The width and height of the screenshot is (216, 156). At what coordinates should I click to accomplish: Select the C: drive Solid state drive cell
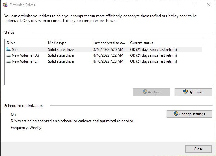click(x=61, y=50)
